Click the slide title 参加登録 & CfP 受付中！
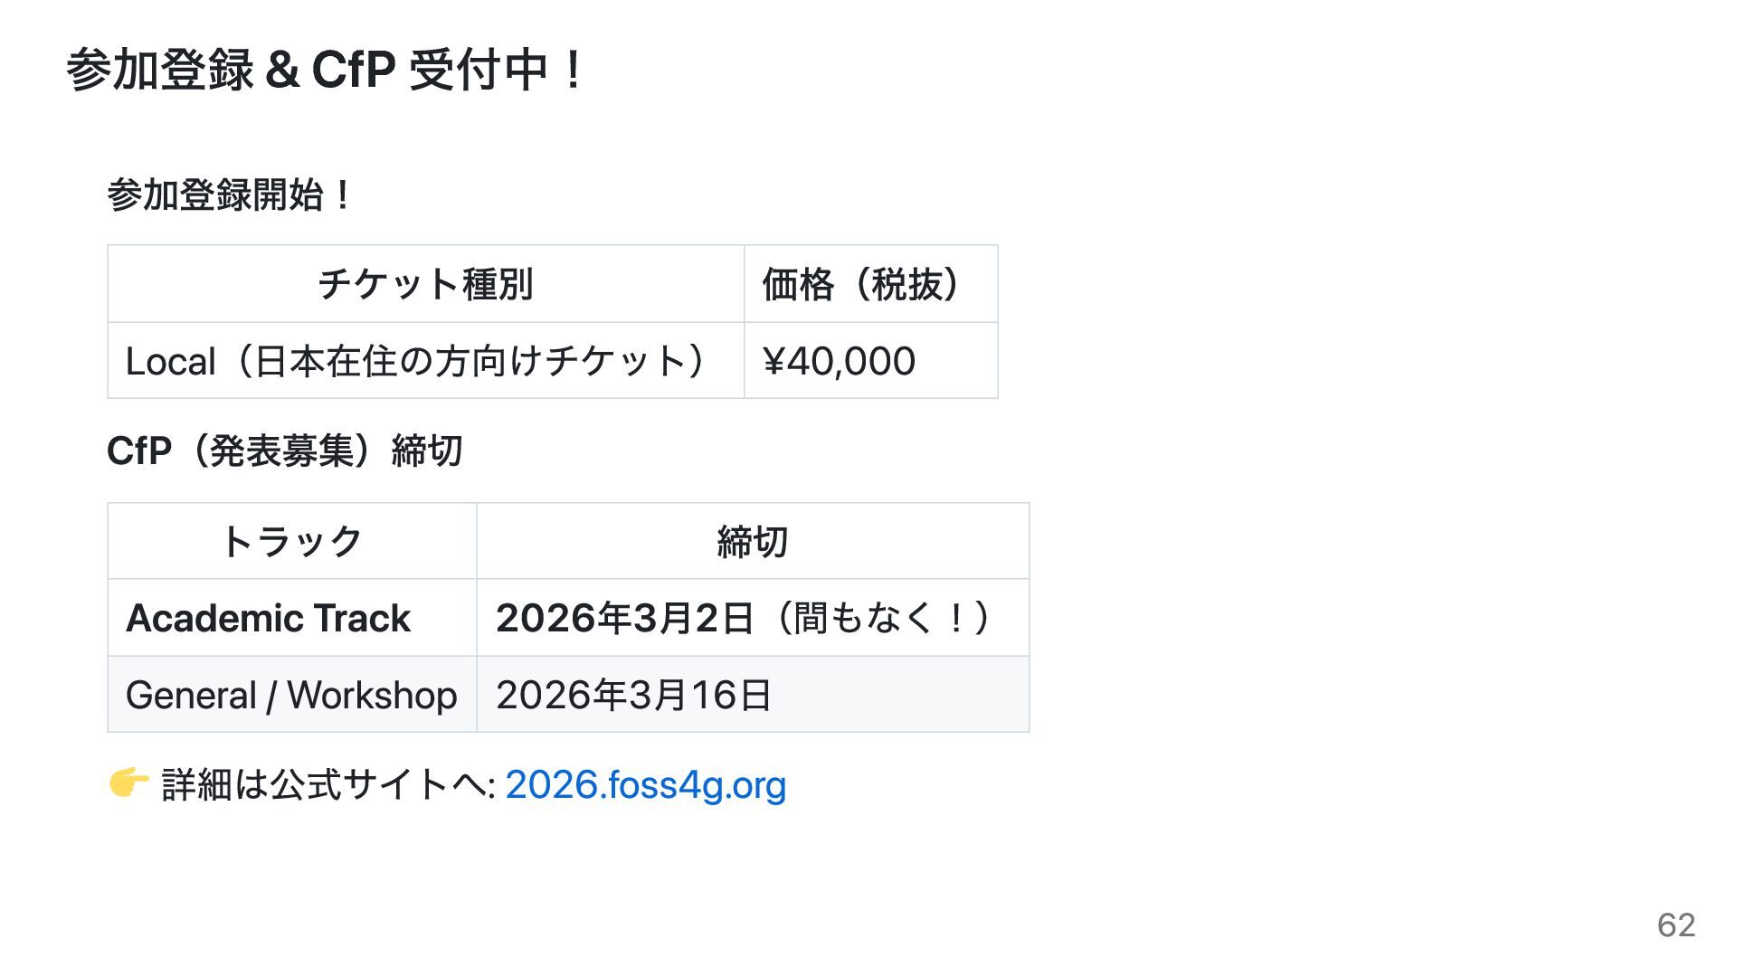Viewport: 1737px width, 977px height. pos(326,70)
